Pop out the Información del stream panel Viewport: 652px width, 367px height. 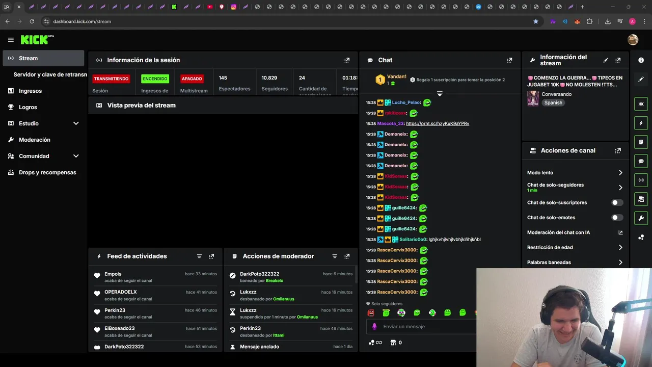618,60
